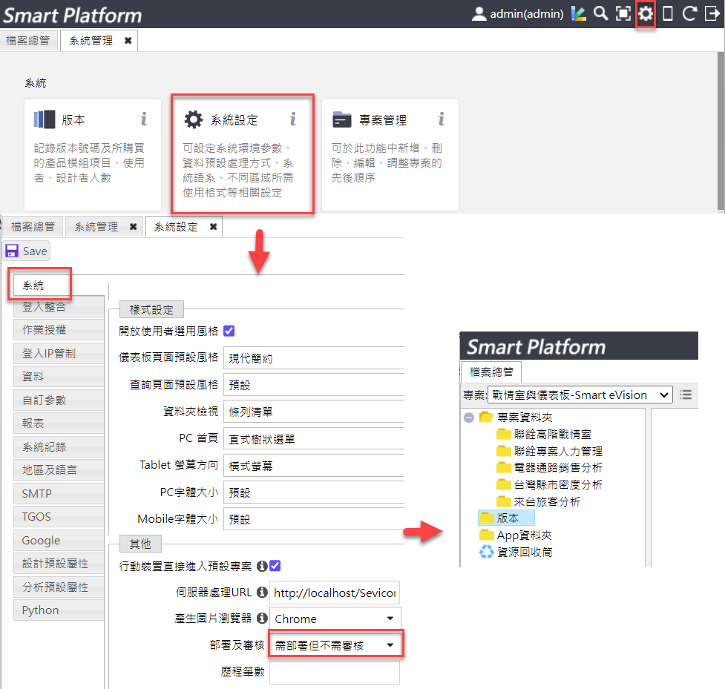This screenshot has width=725, height=689.
Task: Select the 登入整合 side tab
Action: click(59, 307)
